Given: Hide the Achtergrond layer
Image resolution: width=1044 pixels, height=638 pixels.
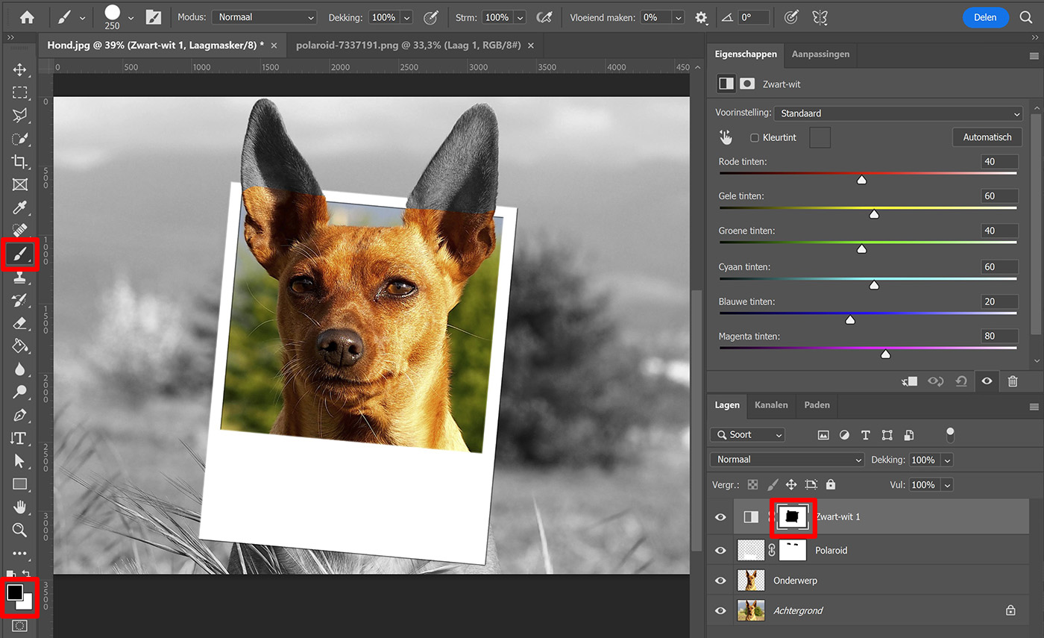Looking at the screenshot, I should [x=720, y=610].
